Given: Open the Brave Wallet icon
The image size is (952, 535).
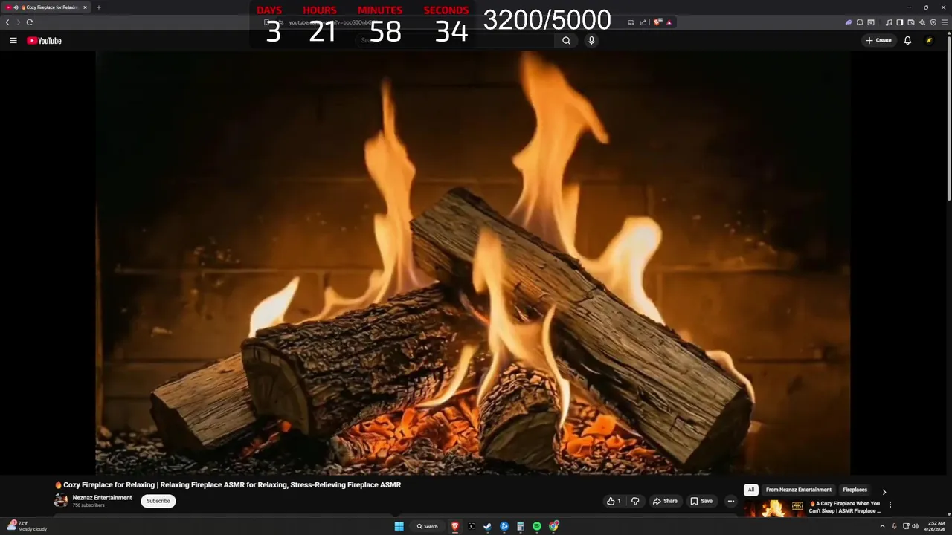Looking at the screenshot, I should [910, 22].
